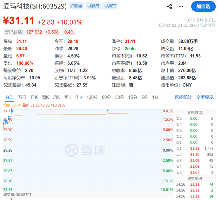Open the 年K chart tab
This screenshot has width=218, height=200.
pos(79,97)
